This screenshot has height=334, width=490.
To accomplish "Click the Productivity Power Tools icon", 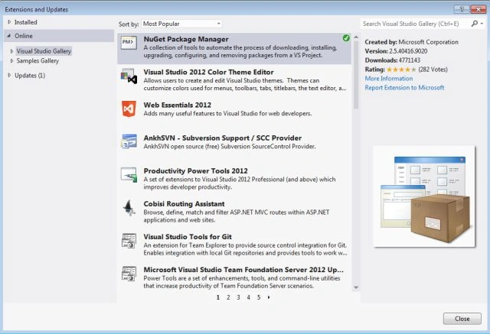I will pyautogui.click(x=129, y=174).
